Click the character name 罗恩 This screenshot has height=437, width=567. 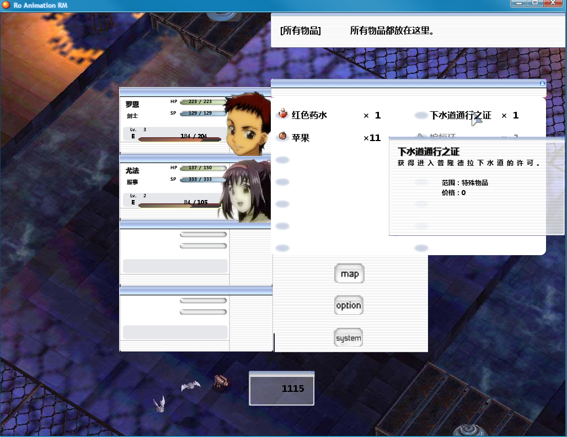tap(132, 104)
